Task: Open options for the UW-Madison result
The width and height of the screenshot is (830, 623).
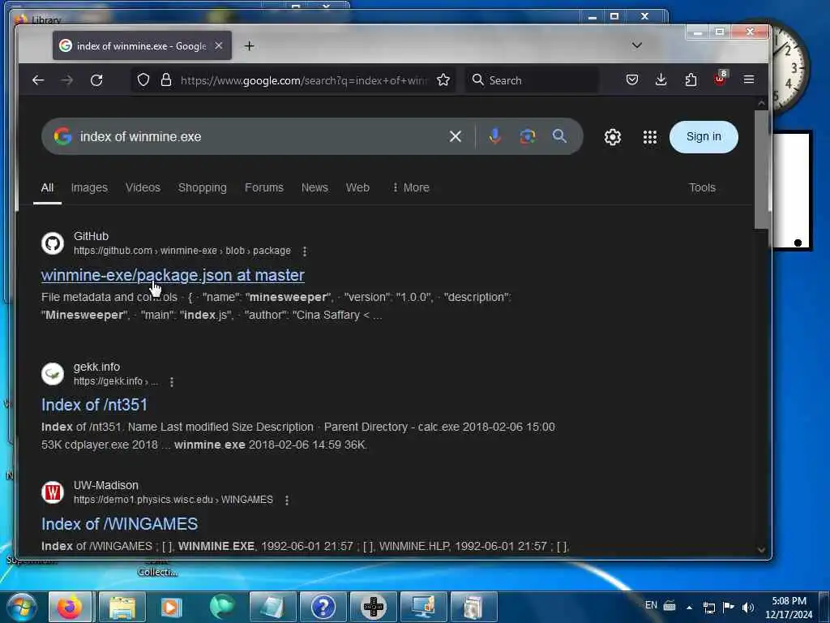Action: coord(287,500)
